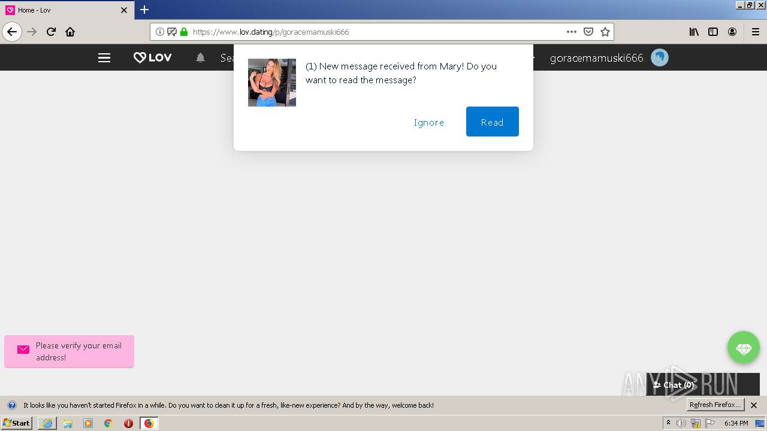Show site information icon in address bar

(x=160, y=32)
